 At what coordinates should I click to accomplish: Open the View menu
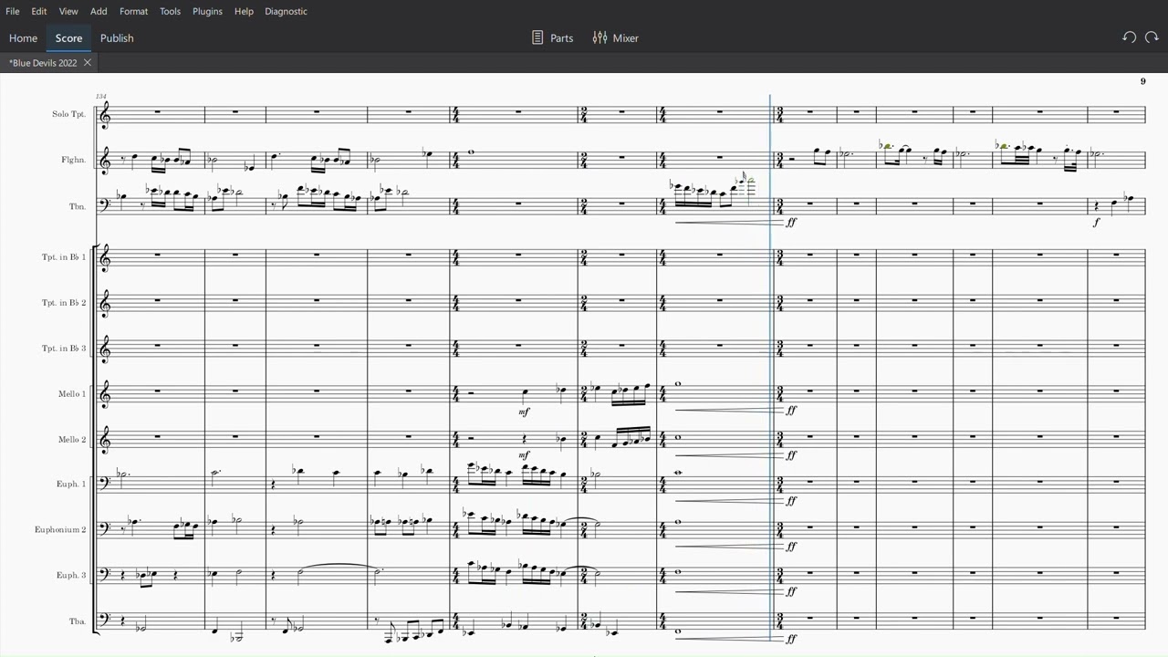pos(68,11)
